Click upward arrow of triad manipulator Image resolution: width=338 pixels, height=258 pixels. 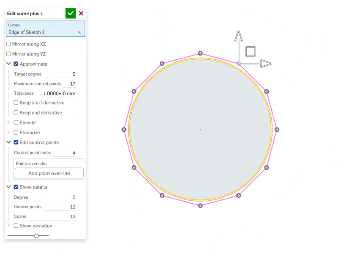(x=238, y=36)
